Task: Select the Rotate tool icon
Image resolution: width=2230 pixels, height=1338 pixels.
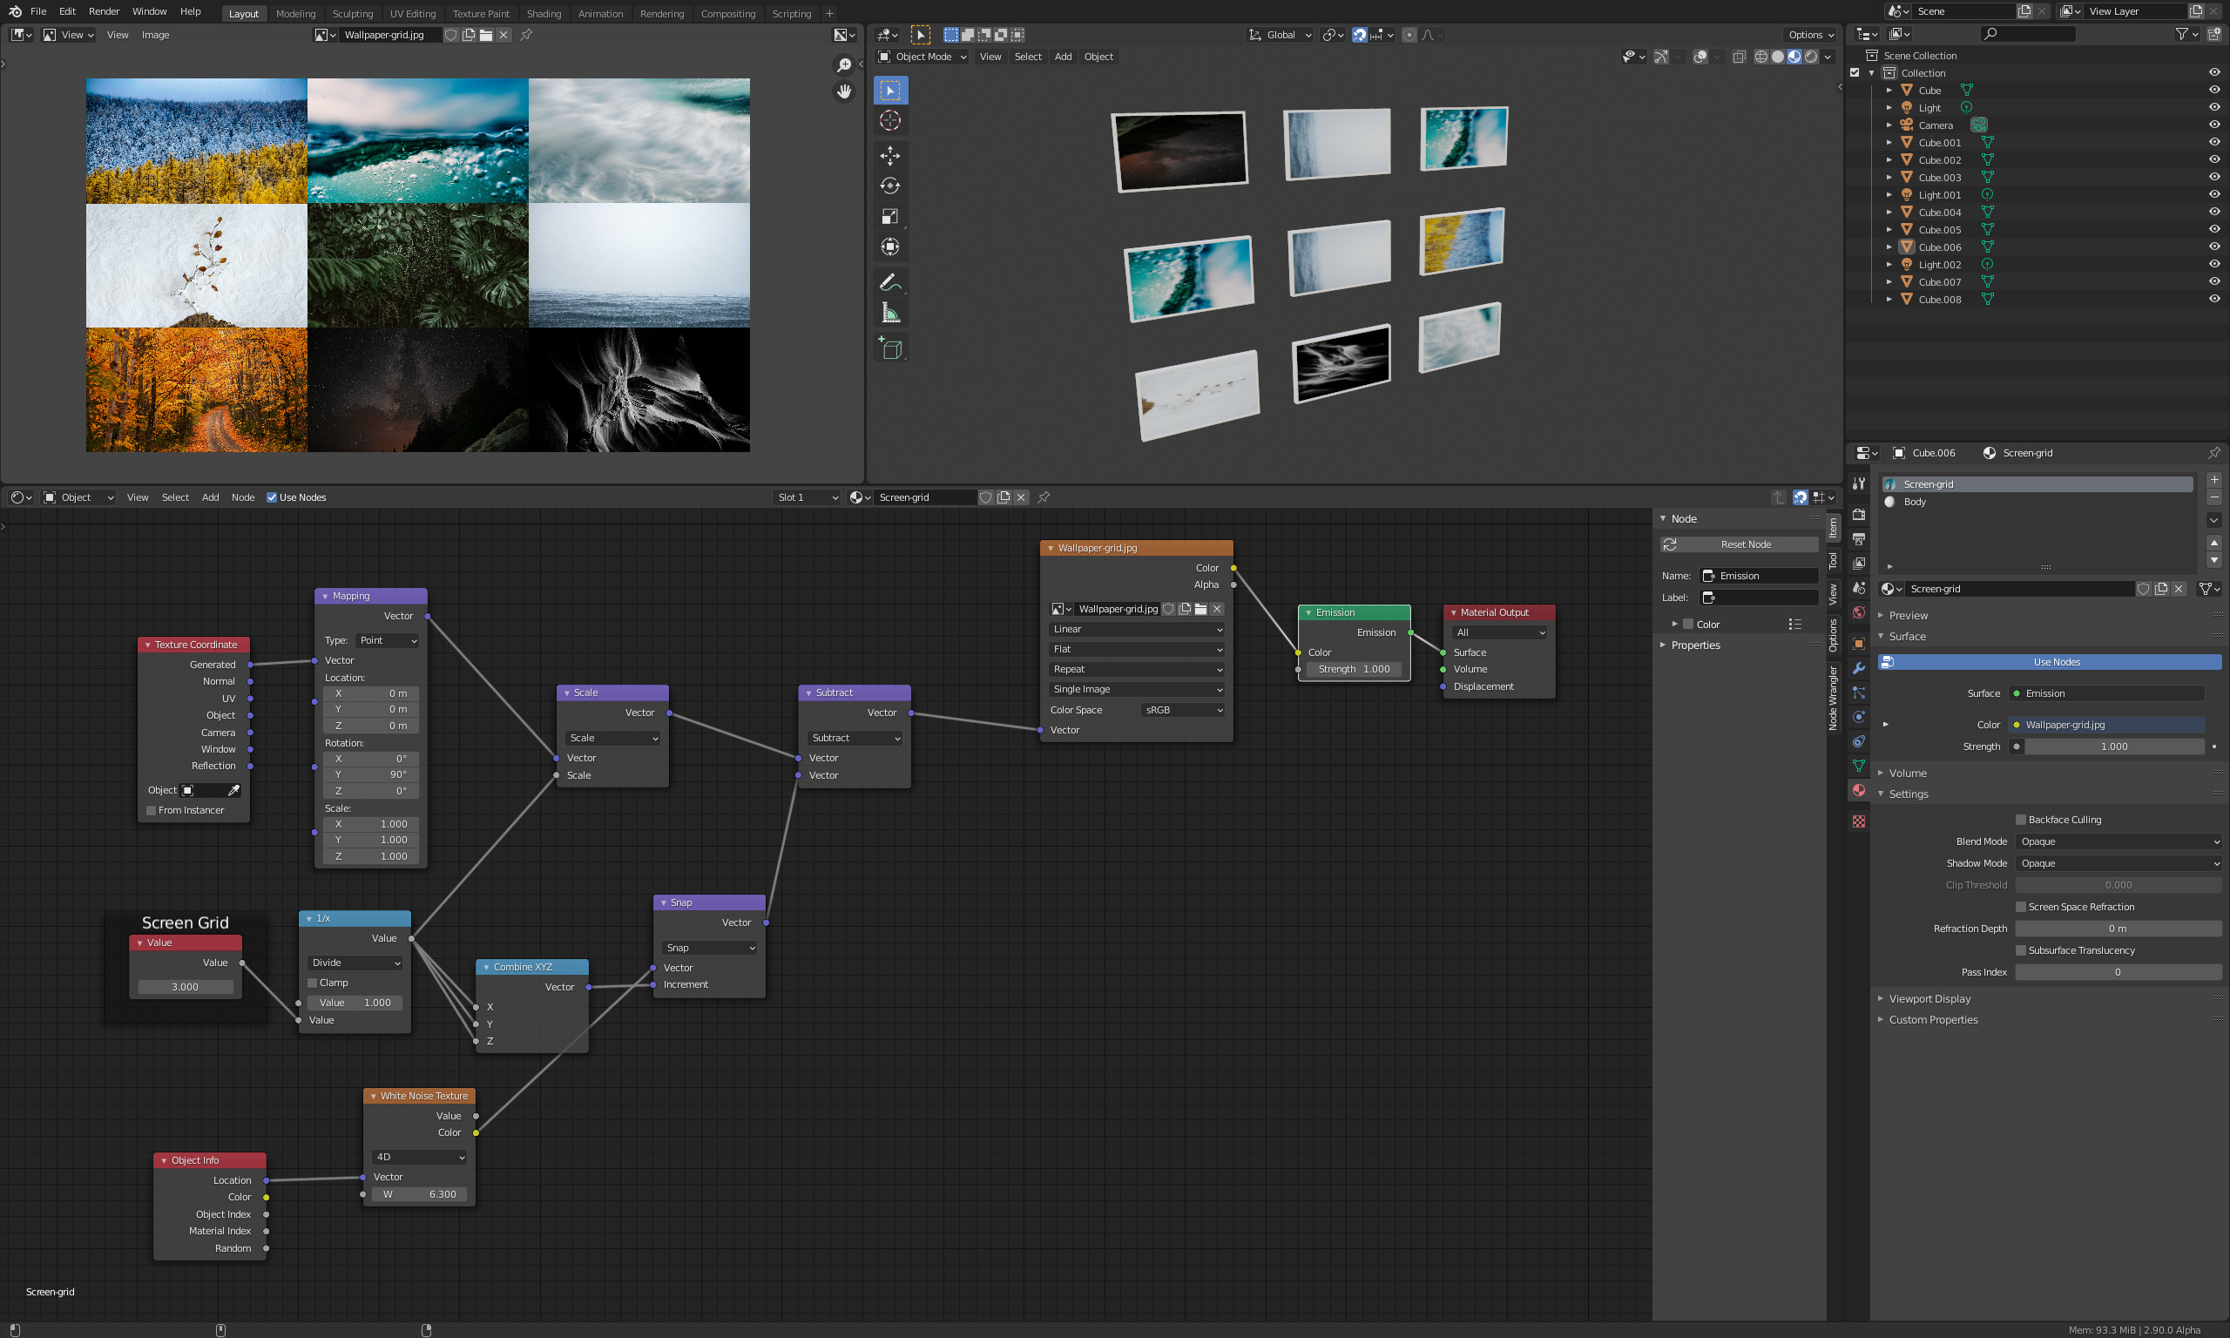Action: pyautogui.click(x=889, y=186)
